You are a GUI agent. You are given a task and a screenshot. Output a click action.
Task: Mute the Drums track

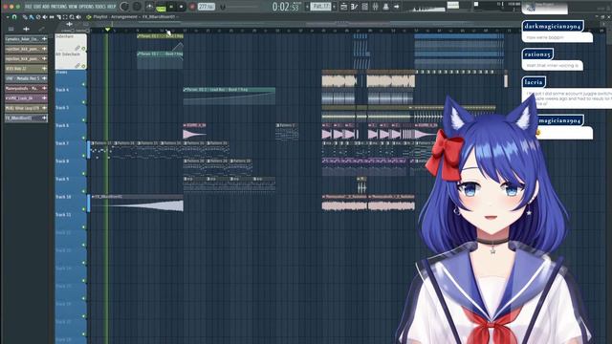click(x=83, y=84)
